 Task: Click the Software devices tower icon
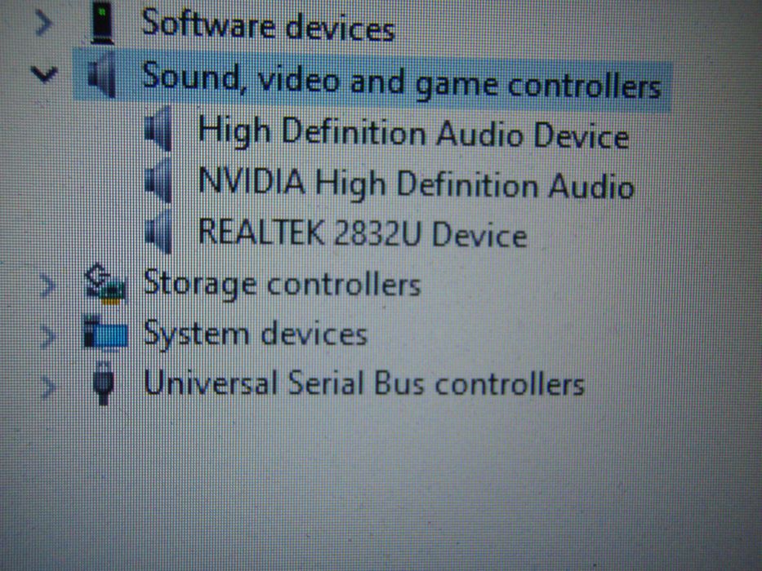pyautogui.click(x=103, y=22)
